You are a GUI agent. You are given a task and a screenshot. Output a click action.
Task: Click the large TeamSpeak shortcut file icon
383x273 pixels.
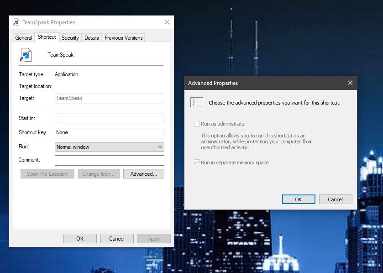tap(26, 55)
